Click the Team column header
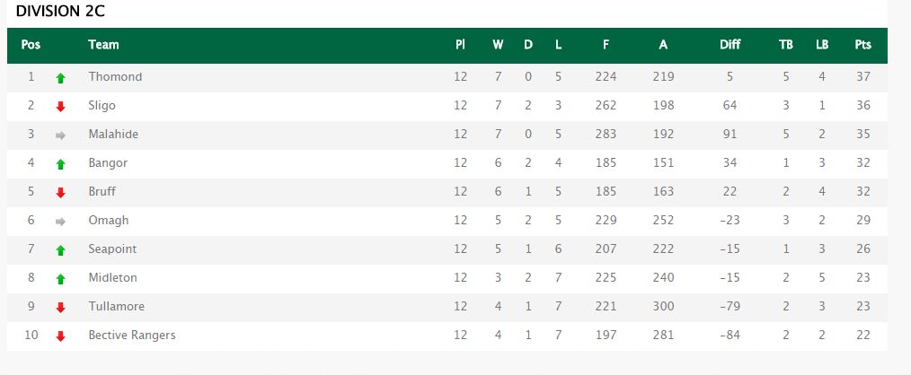911x375 pixels. pyautogui.click(x=103, y=45)
